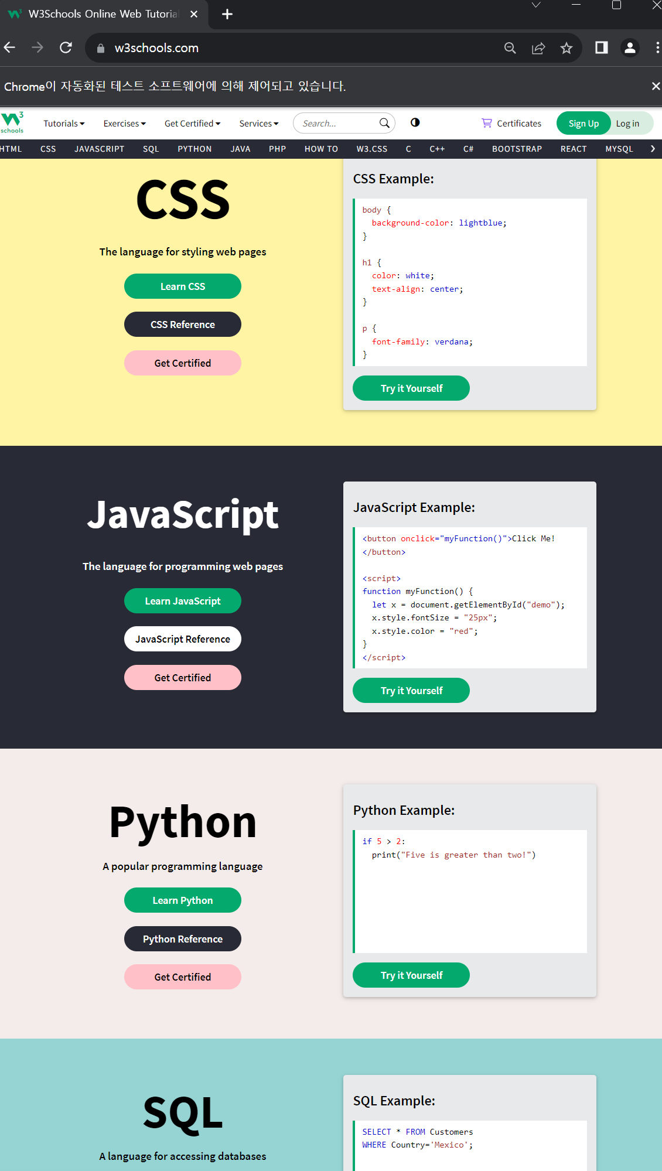Close the W3Schools tab
Screen dimensions: 662x1171
(194, 14)
